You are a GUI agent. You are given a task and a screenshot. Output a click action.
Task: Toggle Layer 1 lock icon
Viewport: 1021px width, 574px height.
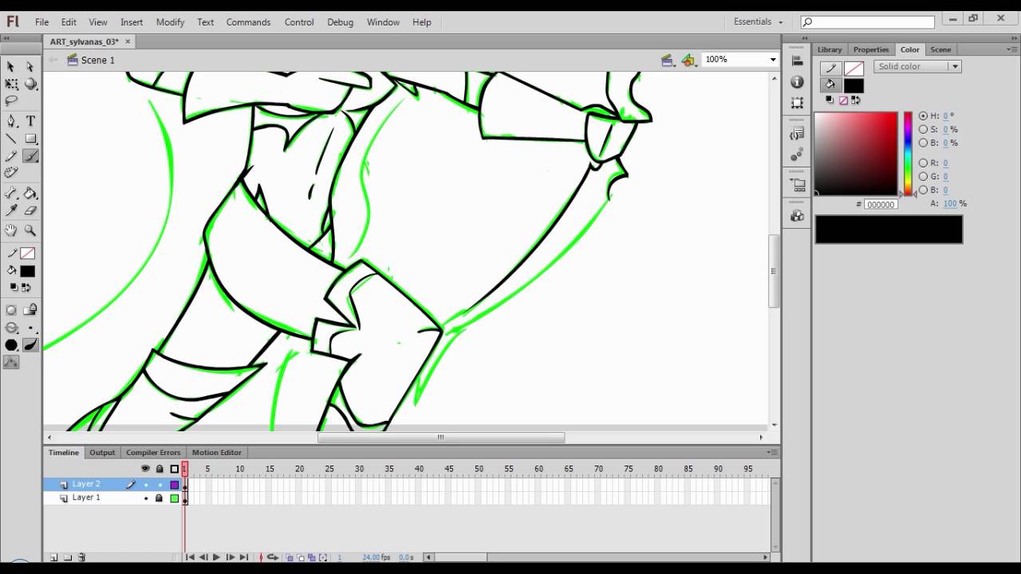coord(159,498)
